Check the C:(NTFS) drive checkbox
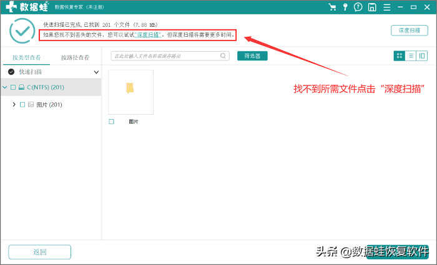 (x=13, y=87)
